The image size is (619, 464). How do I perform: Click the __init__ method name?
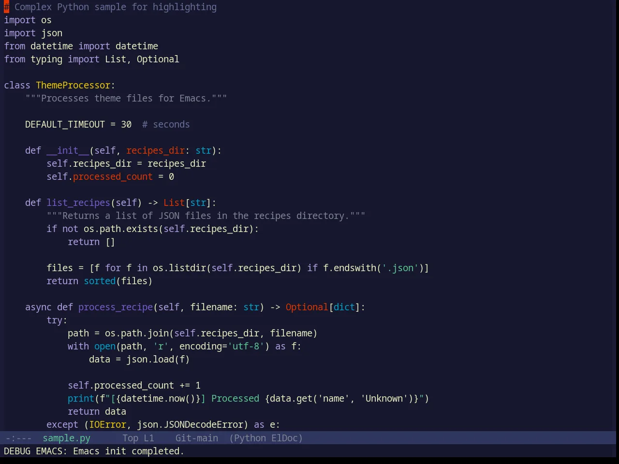(68, 150)
